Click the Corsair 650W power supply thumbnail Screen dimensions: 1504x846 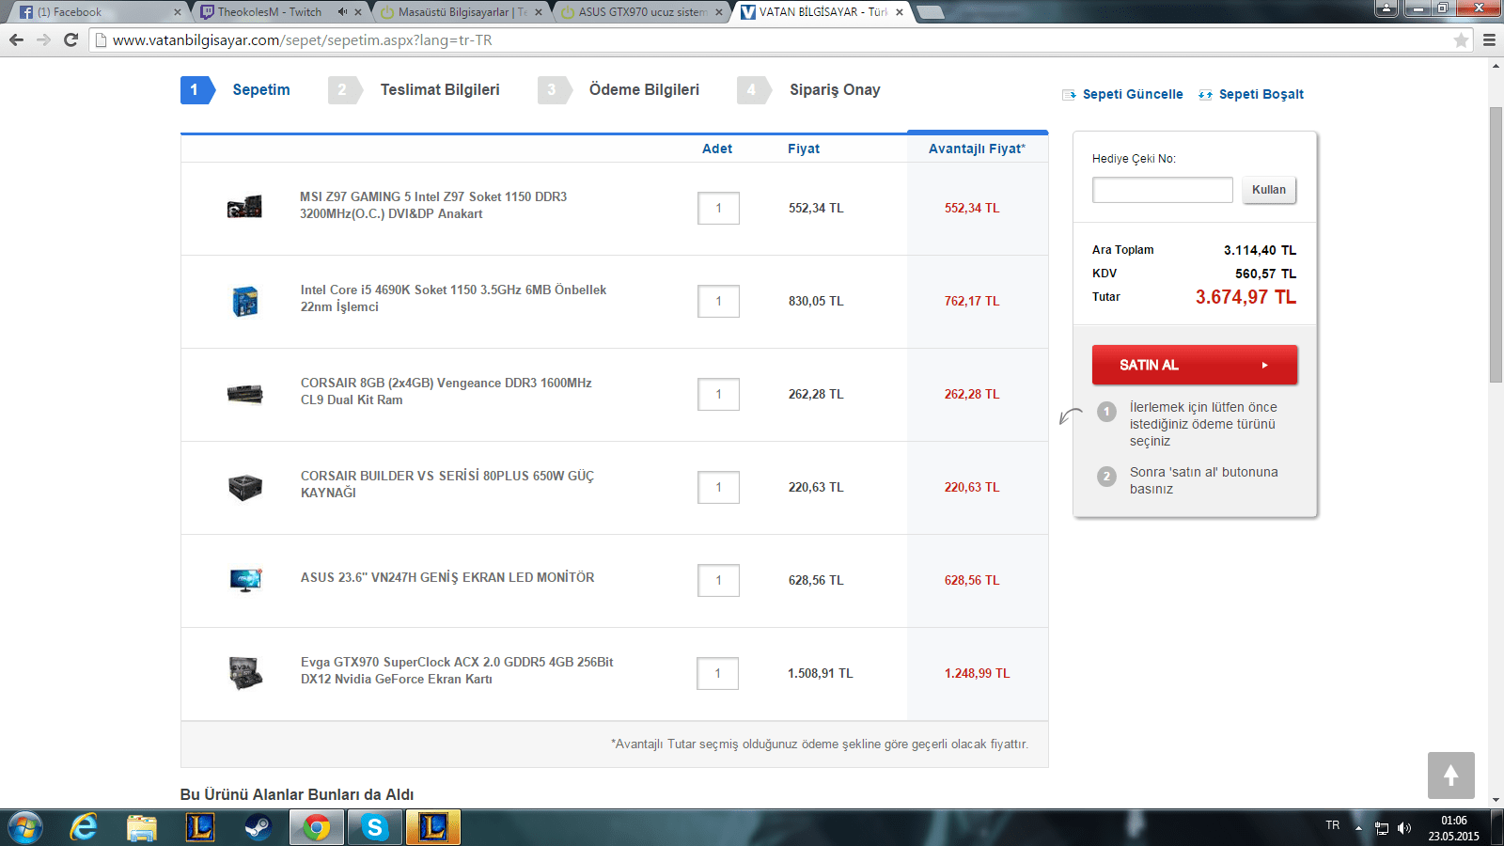(245, 487)
